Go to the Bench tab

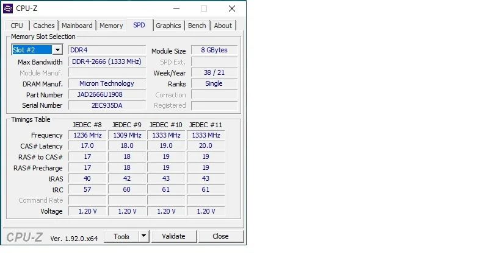pos(197,26)
